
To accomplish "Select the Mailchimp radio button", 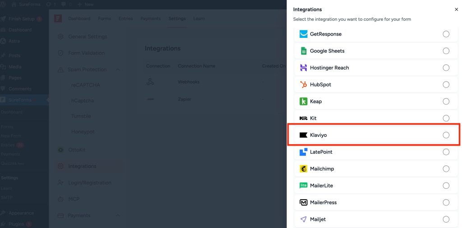I will pyautogui.click(x=446, y=169).
